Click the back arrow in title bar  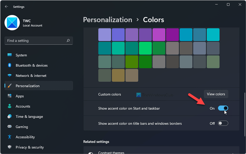[7, 6]
